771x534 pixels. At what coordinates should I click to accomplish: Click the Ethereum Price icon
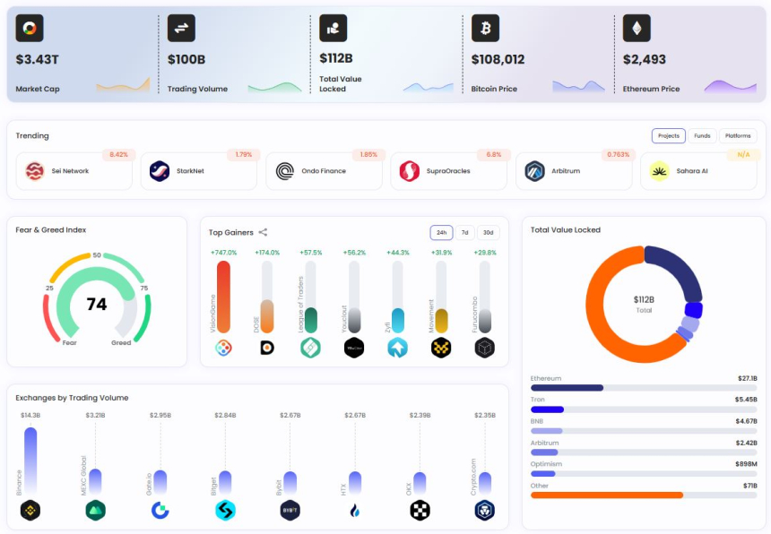637,29
